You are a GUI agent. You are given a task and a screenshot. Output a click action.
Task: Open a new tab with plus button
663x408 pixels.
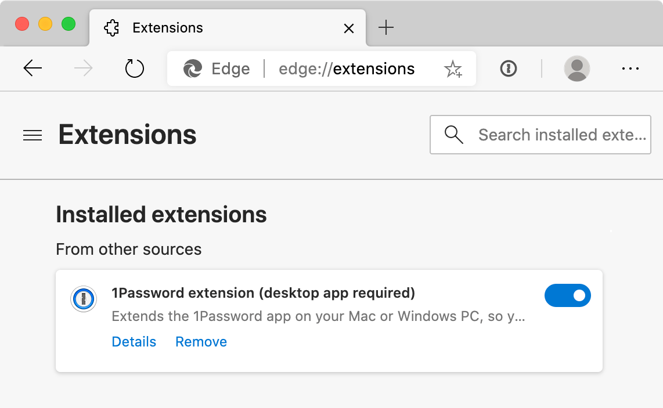385,27
